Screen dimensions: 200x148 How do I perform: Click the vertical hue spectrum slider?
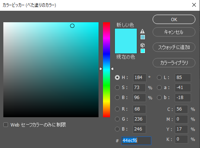(106, 70)
